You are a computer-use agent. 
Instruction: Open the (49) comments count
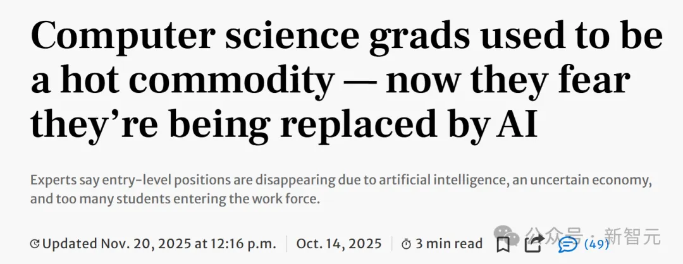click(596, 244)
